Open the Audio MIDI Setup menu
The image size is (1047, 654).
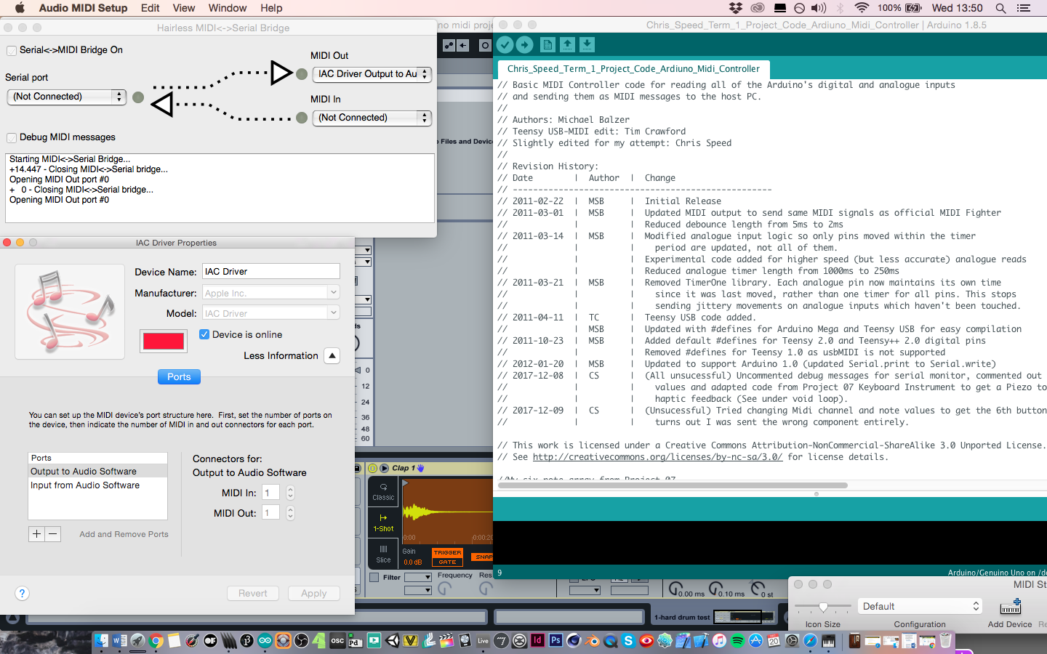tap(83, 8)
